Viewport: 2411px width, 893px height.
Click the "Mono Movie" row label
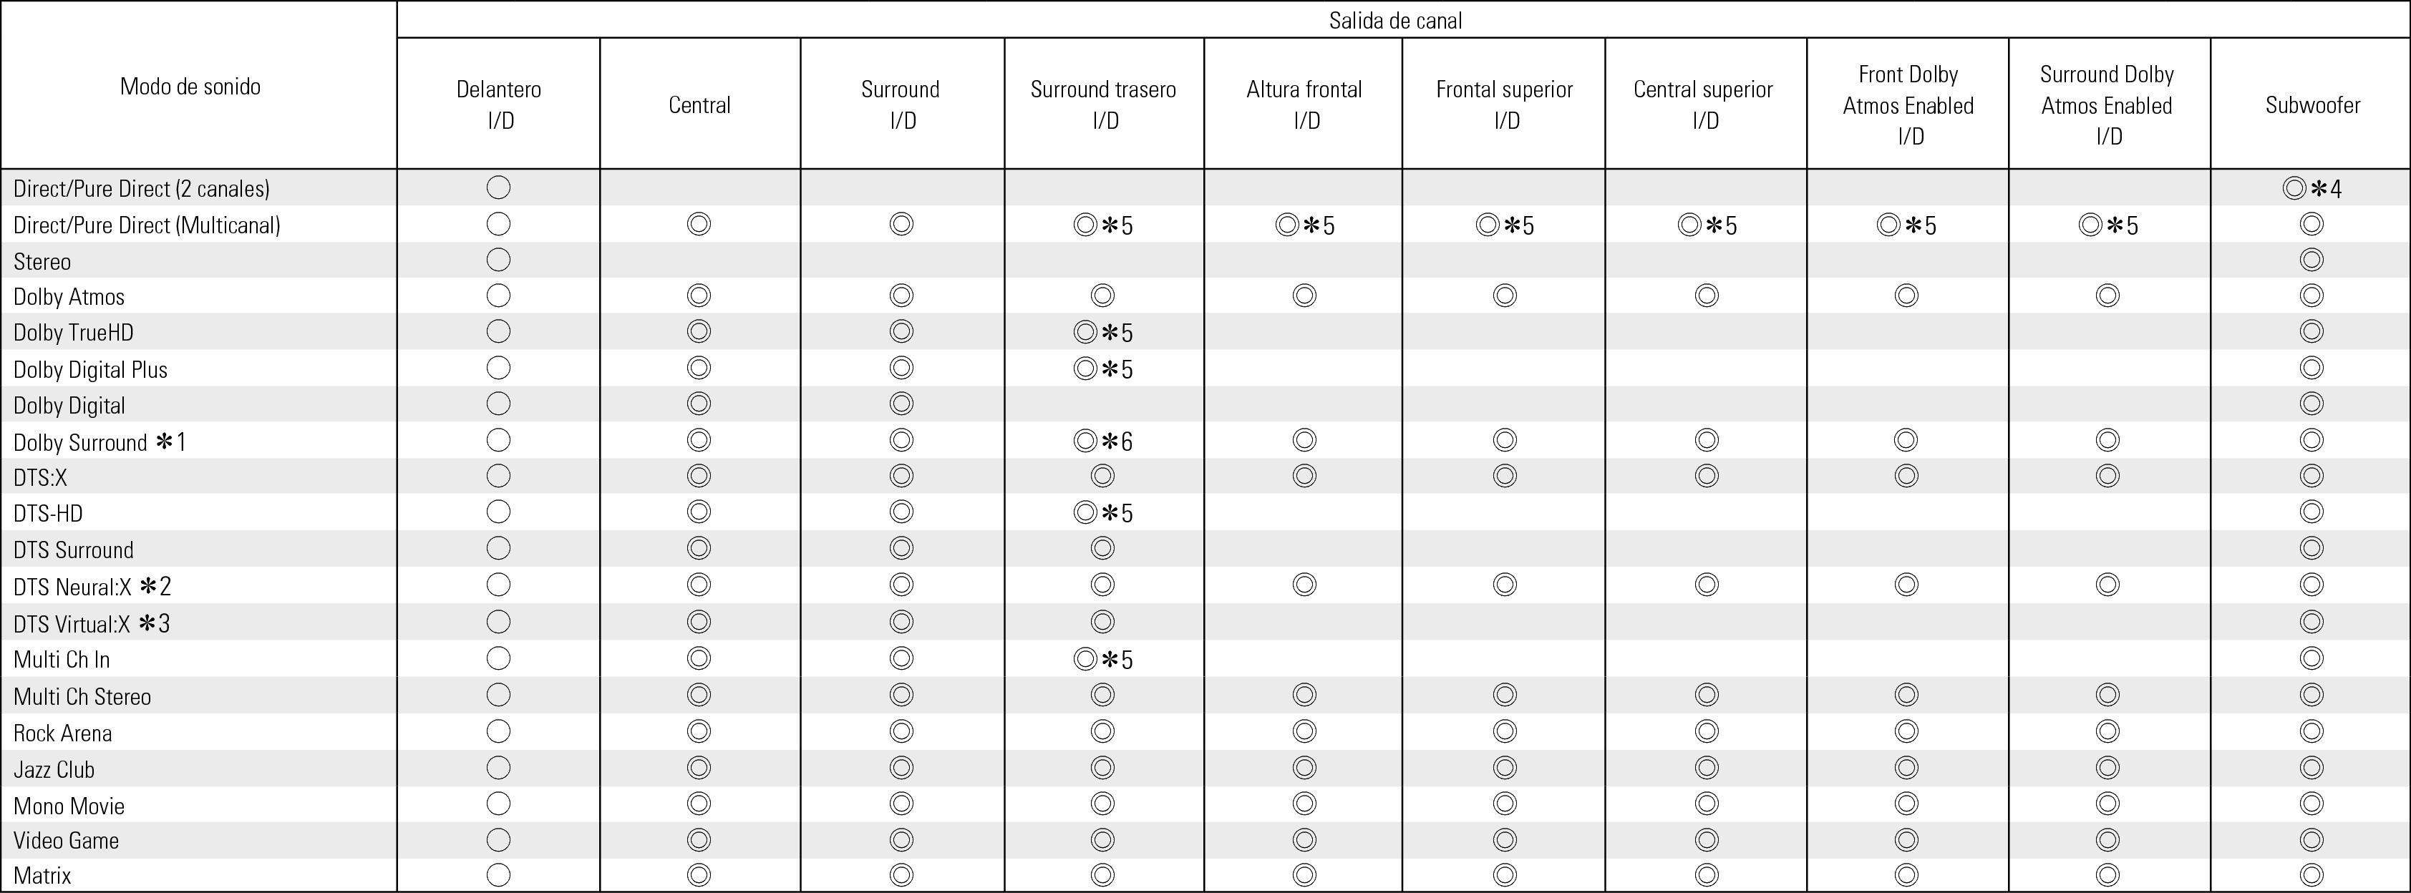[x=69, y=805]
